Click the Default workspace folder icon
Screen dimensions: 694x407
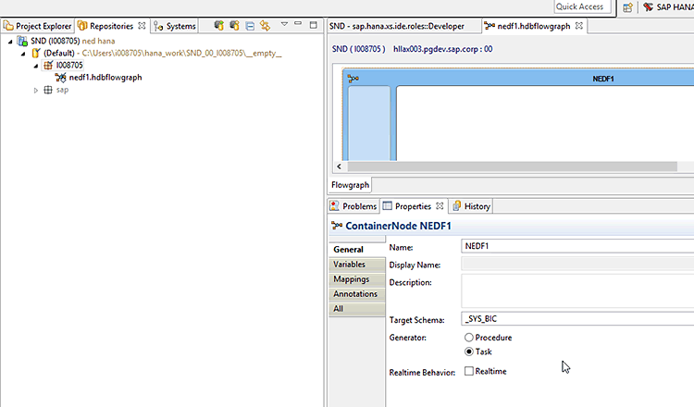(x=36, y=53)
